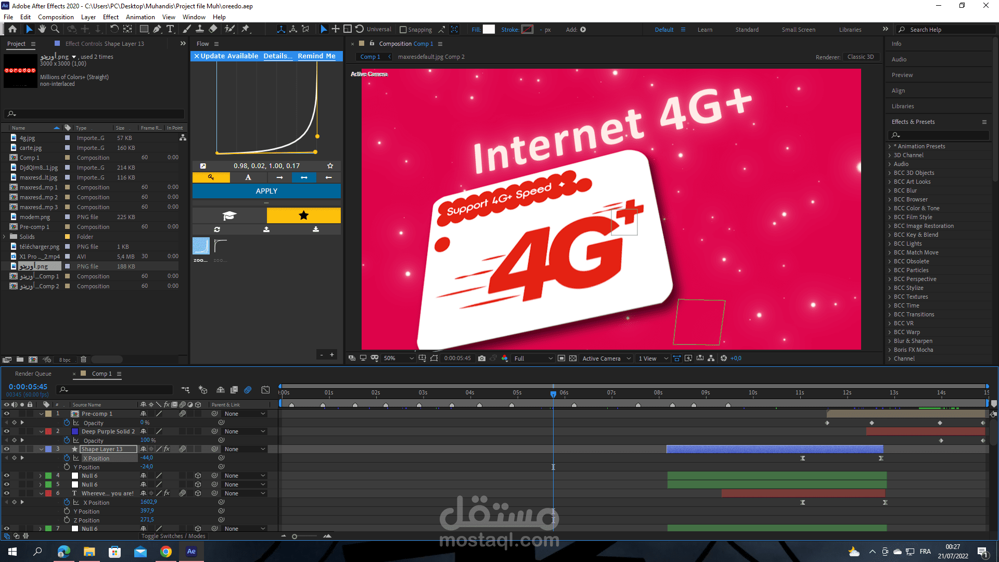Click the yellow star favorites button
This screenshot has width=999, height=562.
303,215
